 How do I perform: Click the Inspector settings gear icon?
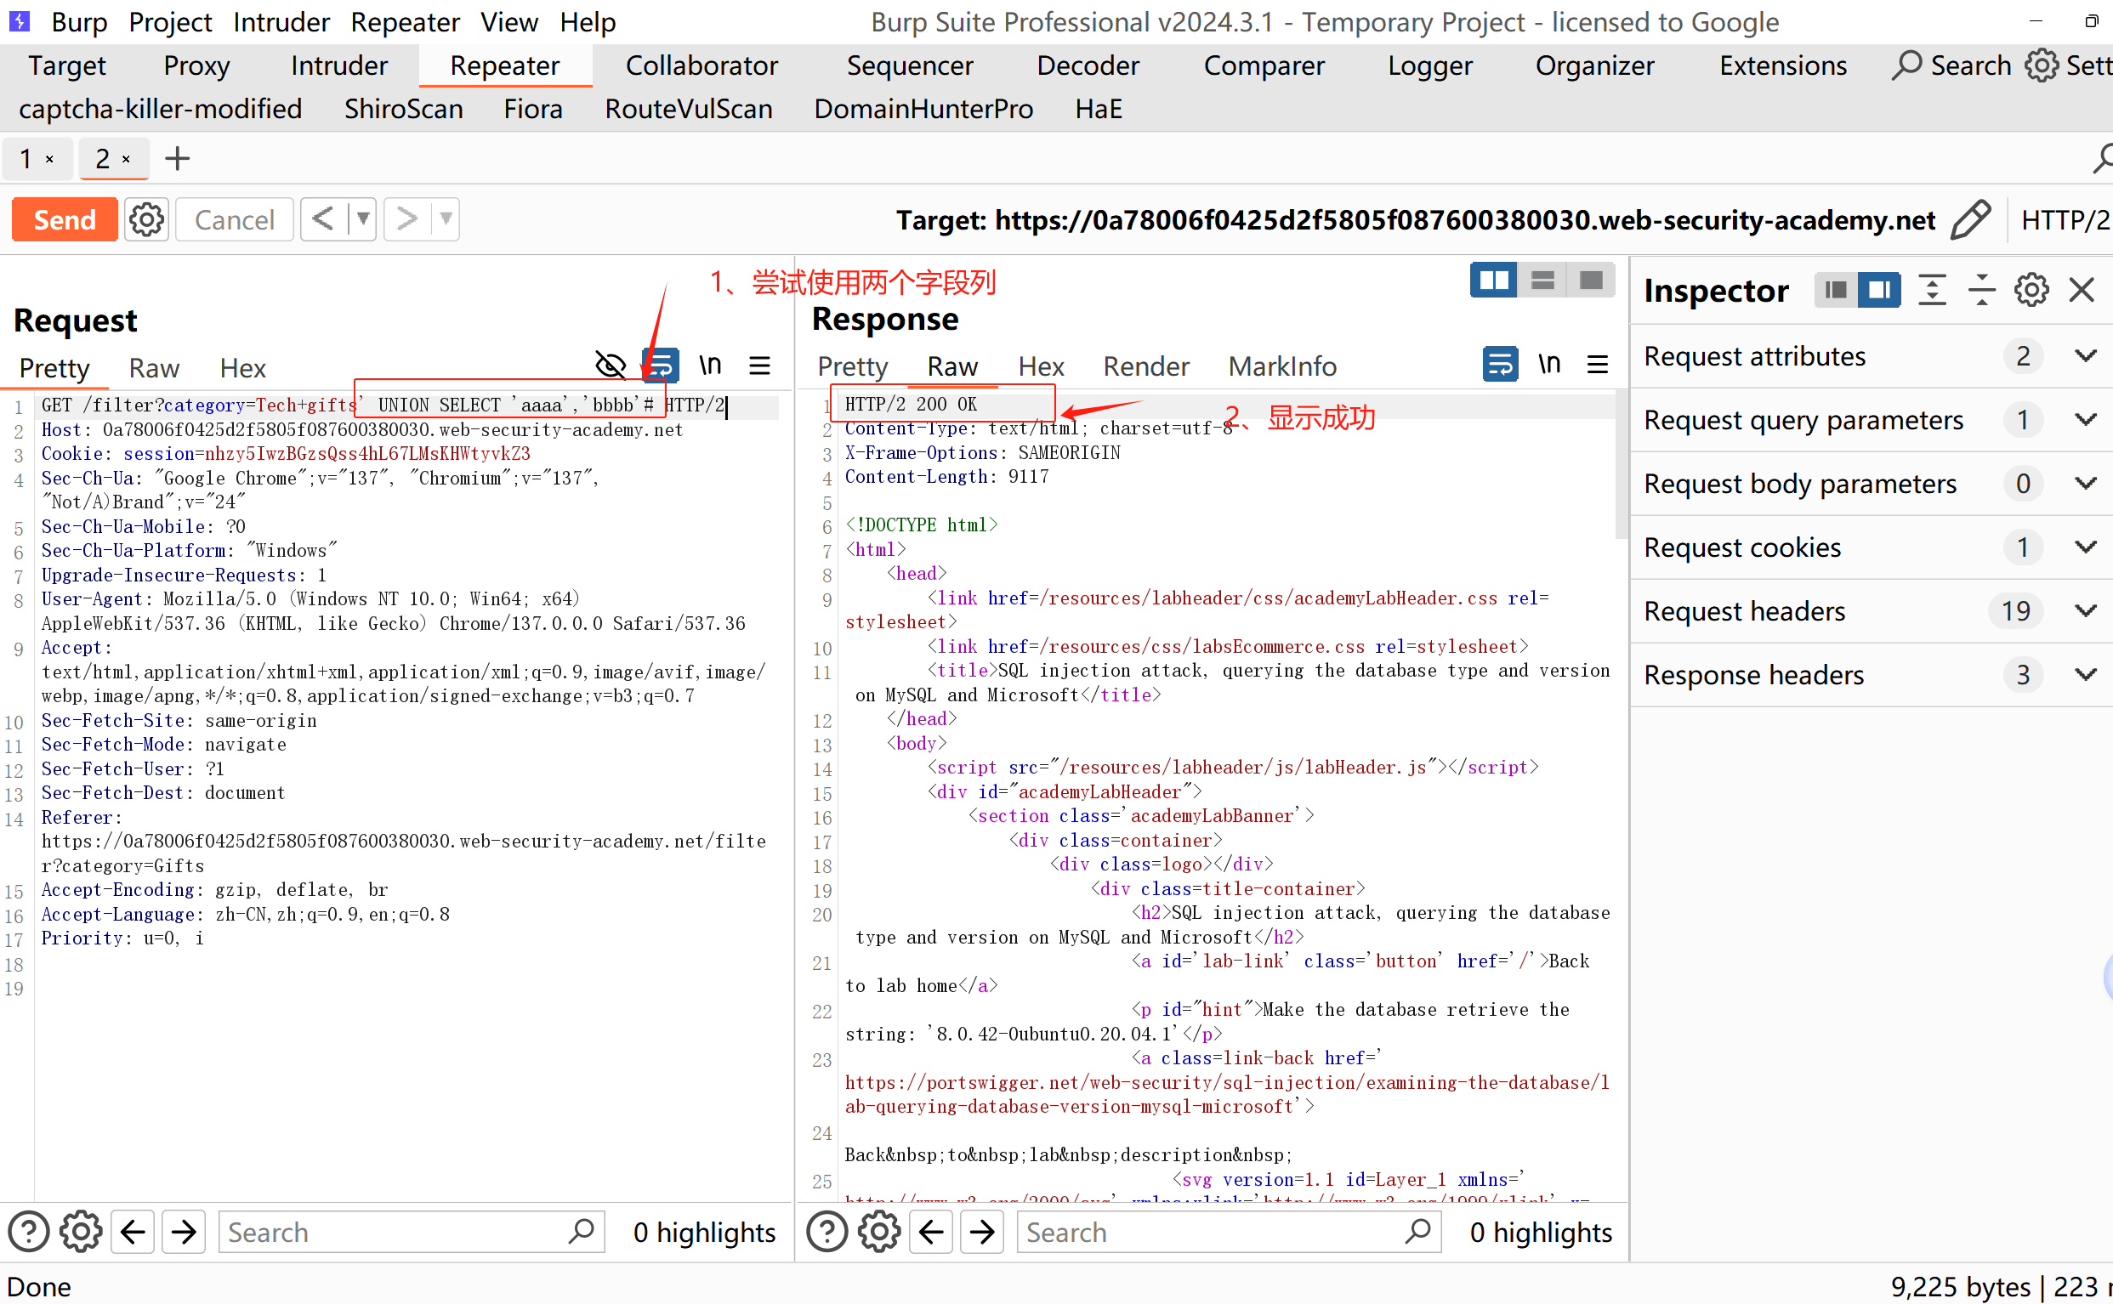tap(2031, 290)
